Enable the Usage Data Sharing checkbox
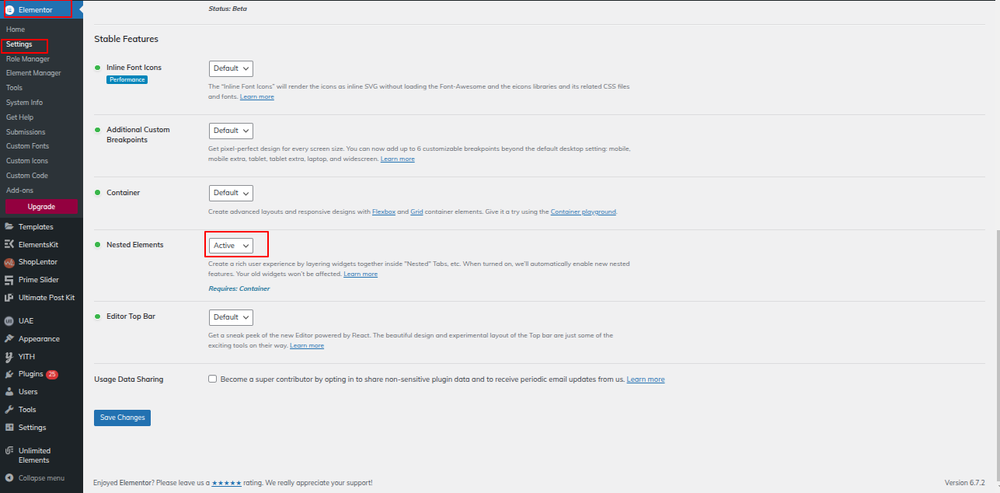The image size is (1000, 493). coord(212,379)
